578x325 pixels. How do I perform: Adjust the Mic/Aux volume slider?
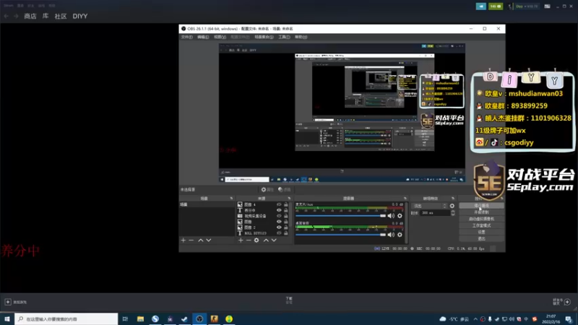click(340, 215)
